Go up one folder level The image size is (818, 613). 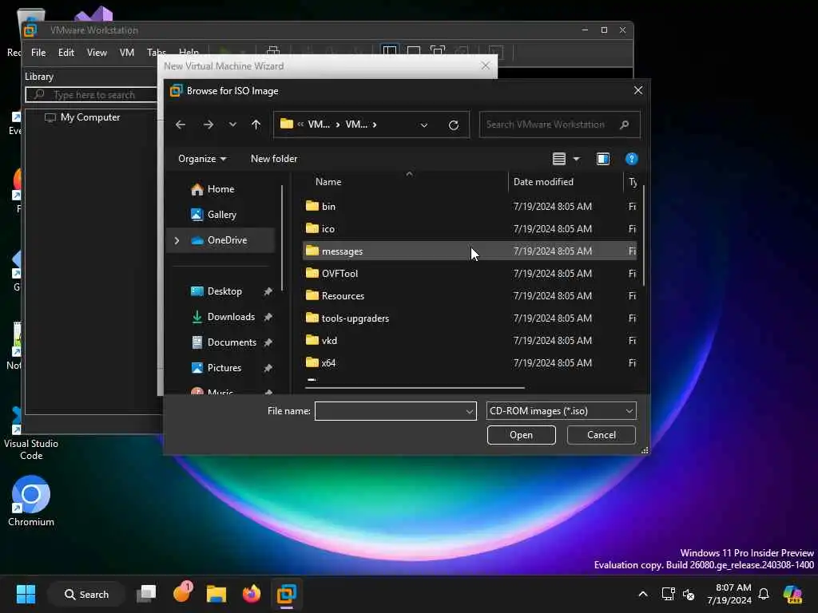click(x=256, y=125)
